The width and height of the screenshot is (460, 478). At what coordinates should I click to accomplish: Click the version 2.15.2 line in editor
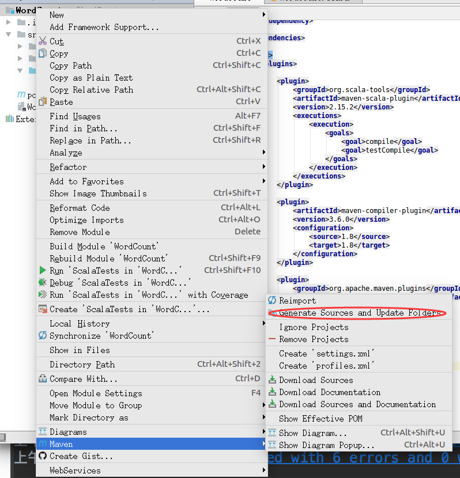click(x=343, y=107)
